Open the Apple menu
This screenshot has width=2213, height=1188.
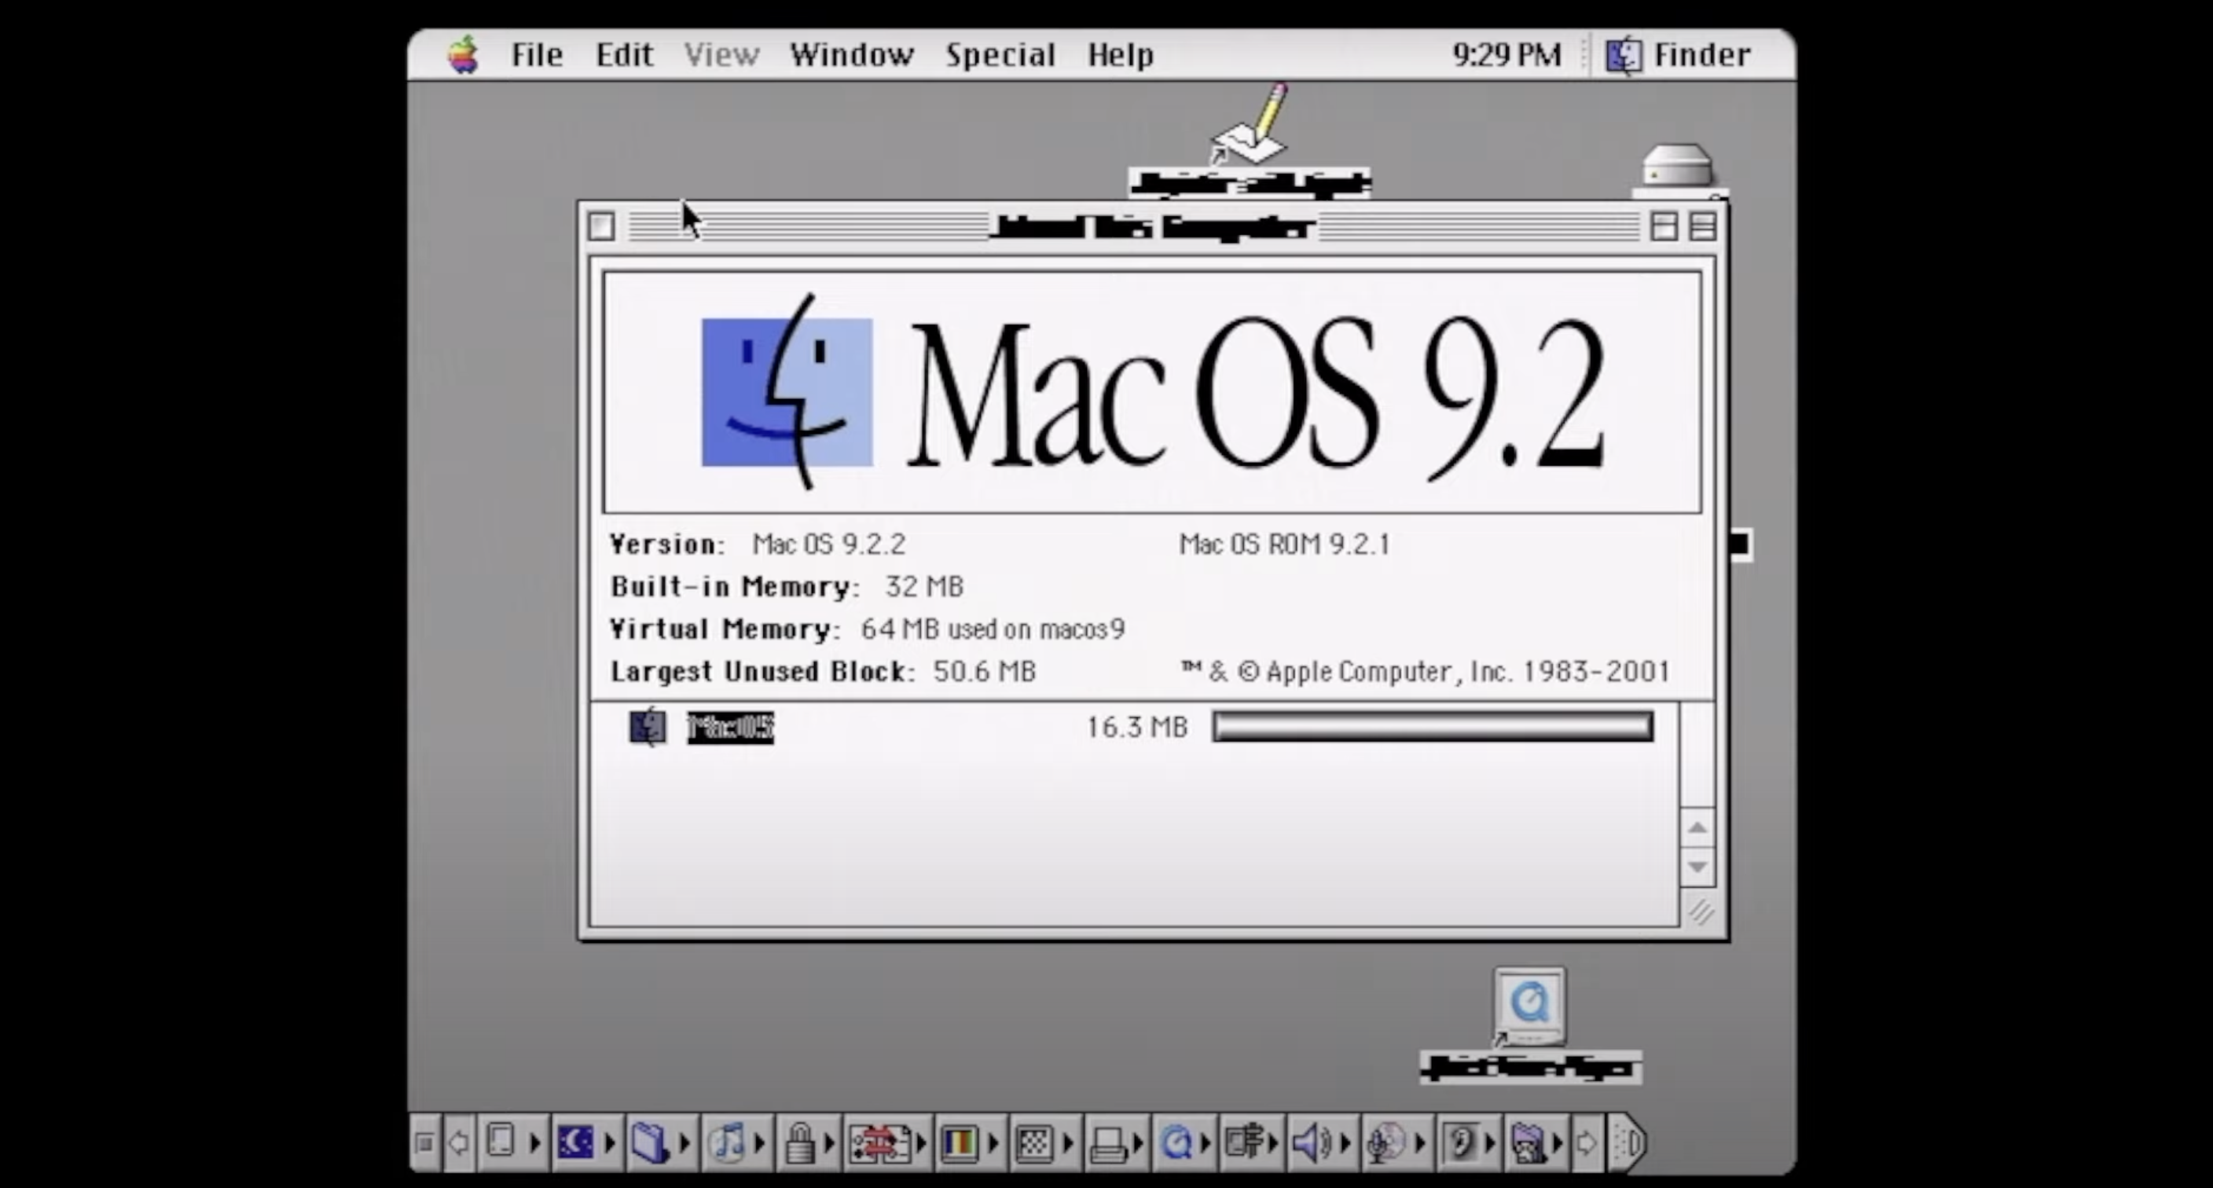click(x=464, y=55)
